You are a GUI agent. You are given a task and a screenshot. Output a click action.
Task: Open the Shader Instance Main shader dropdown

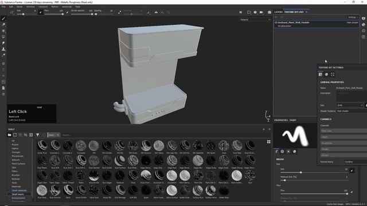352,111
